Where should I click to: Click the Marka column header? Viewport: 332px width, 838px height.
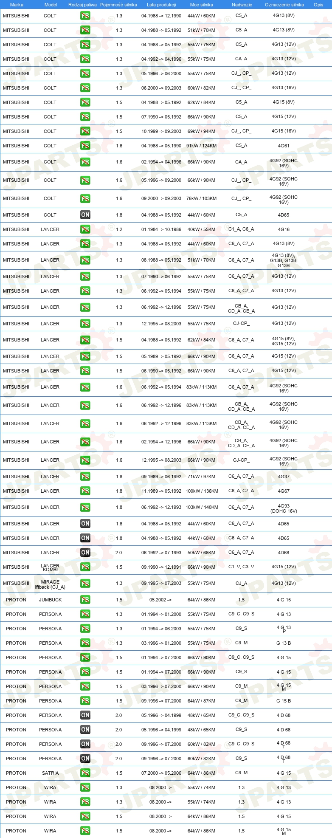click(x=17, y=5)
